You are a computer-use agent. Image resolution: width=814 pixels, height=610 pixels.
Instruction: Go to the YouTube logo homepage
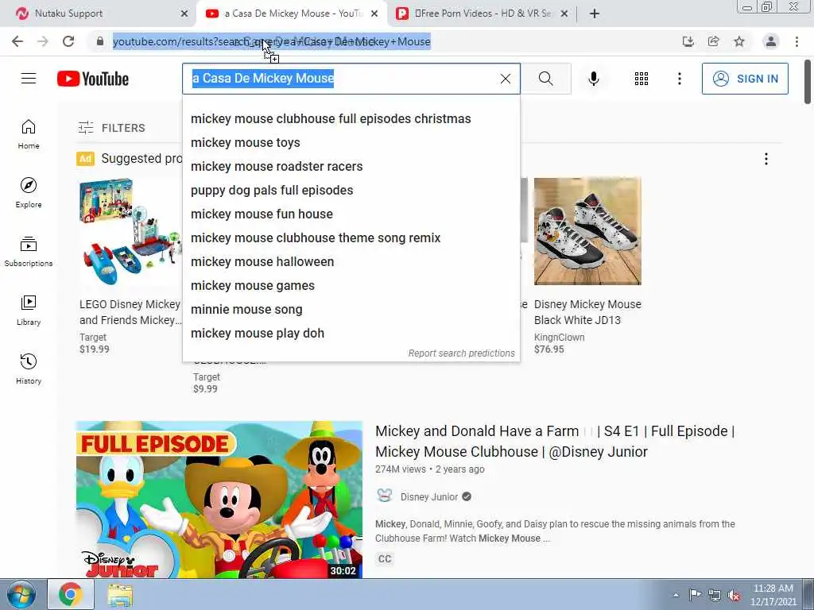pyautogui.click(x=93, y=79)
